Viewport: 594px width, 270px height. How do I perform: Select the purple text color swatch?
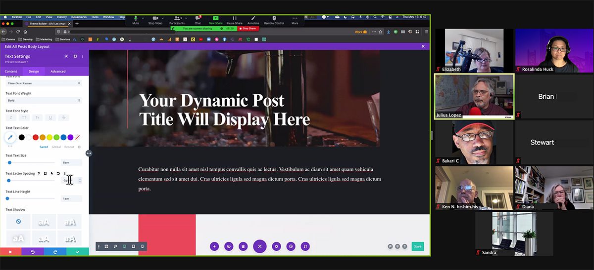point(70,137)
